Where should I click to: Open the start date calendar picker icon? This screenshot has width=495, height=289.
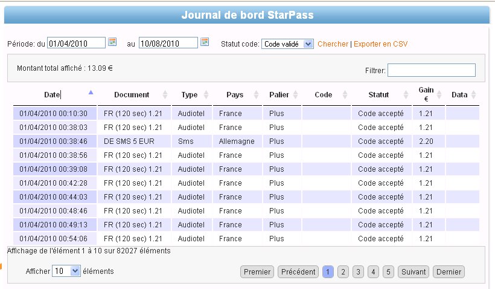(112, 42)
